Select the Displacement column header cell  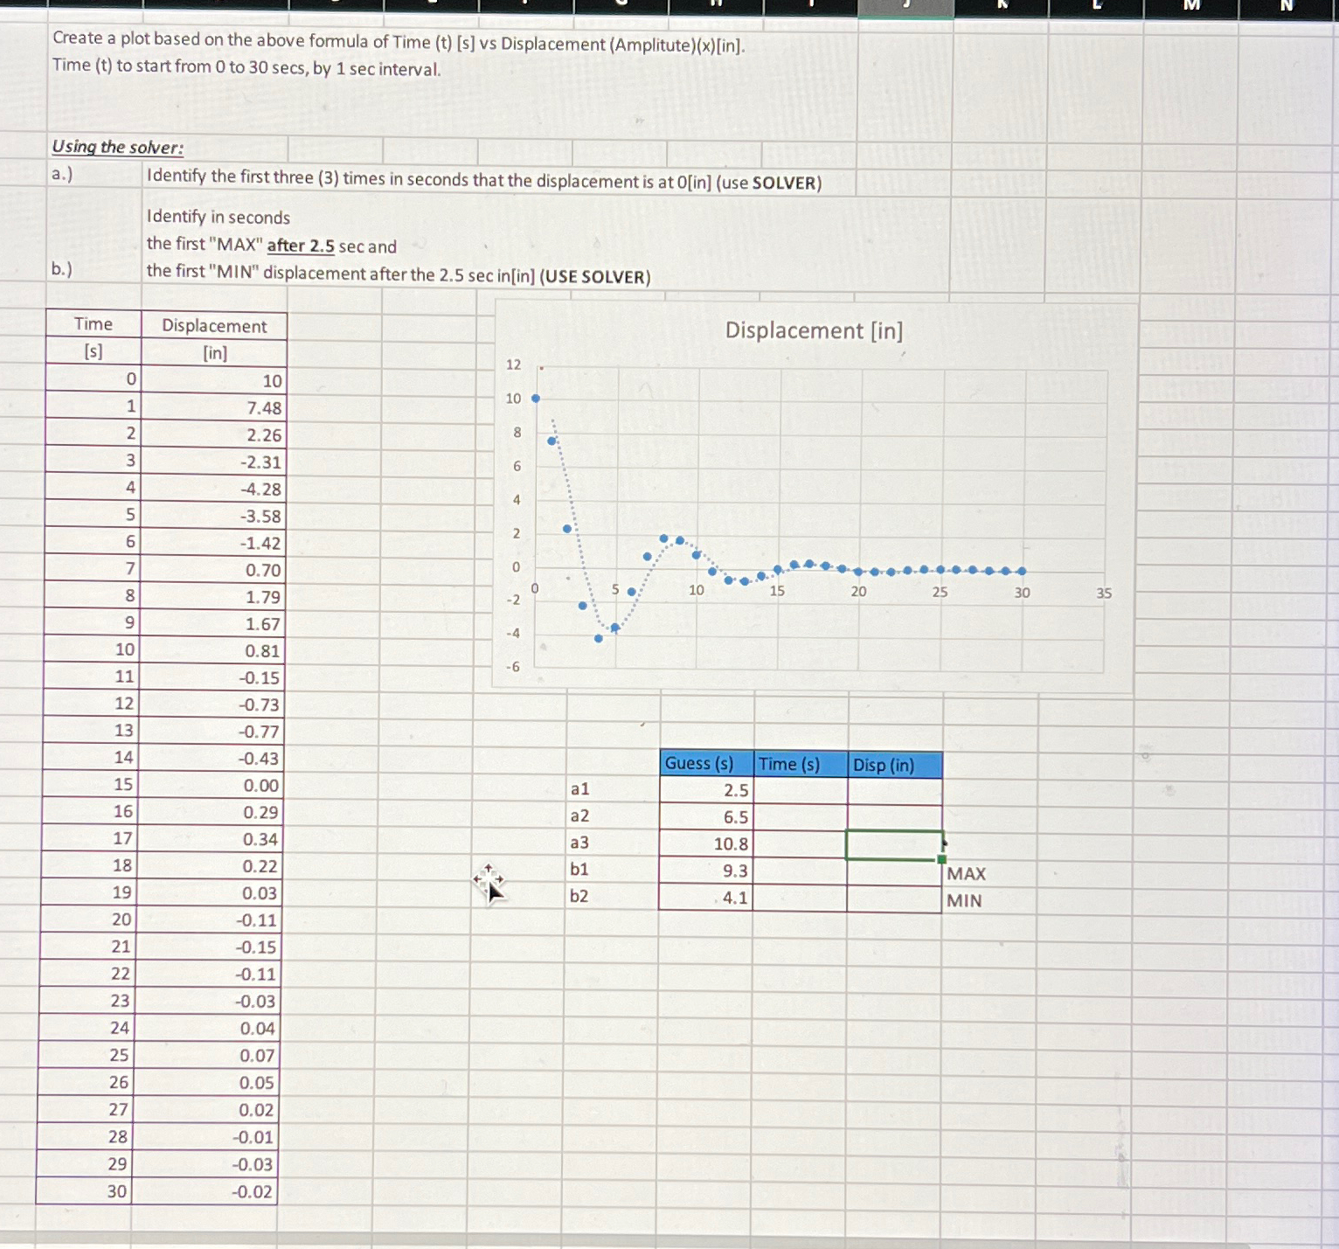click(x=214, y=326)
